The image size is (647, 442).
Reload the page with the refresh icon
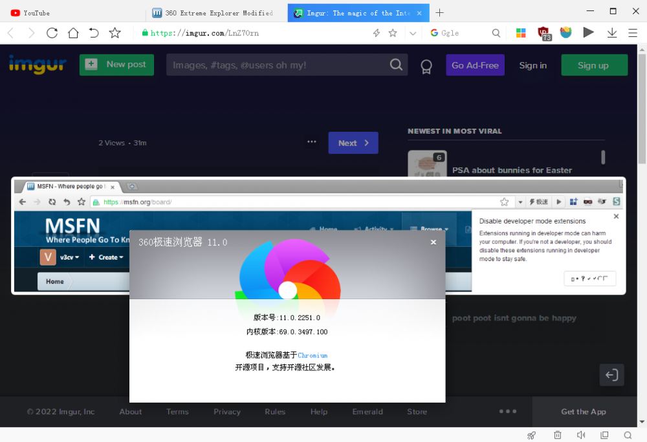click(x=52, y=33)
